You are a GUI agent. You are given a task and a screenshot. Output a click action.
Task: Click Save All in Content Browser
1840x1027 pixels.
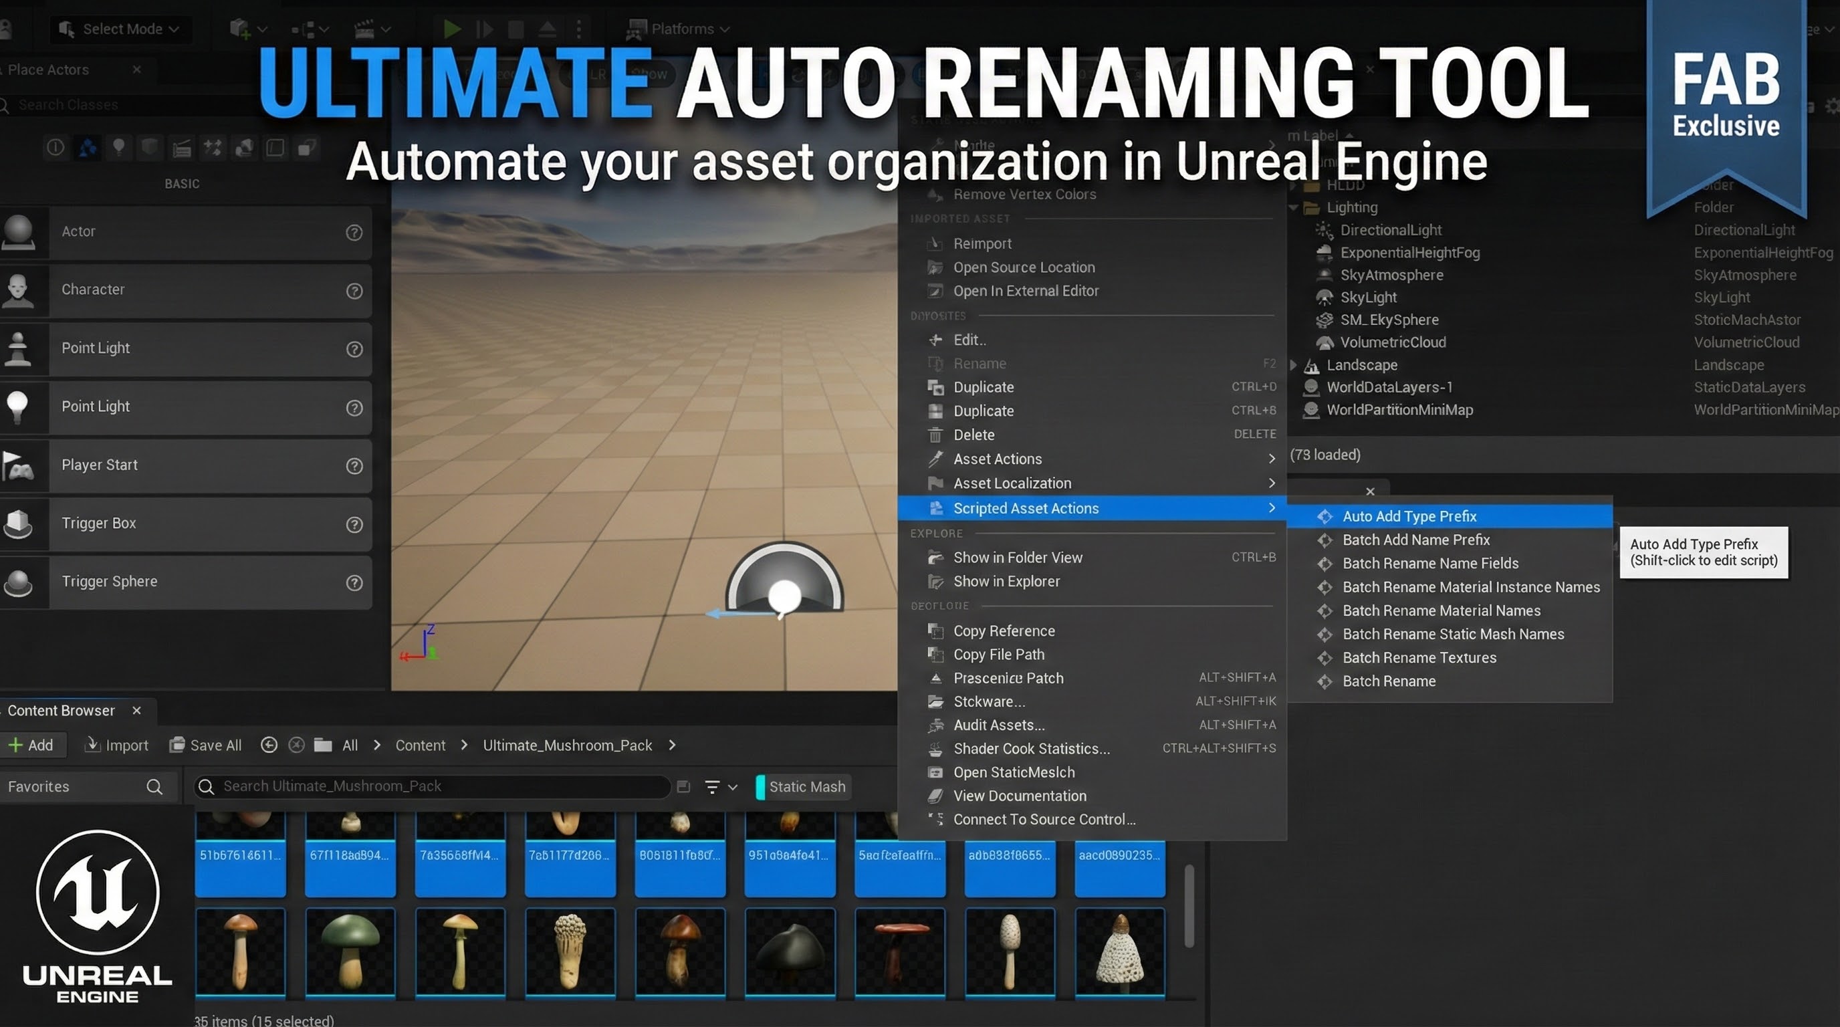206,745
